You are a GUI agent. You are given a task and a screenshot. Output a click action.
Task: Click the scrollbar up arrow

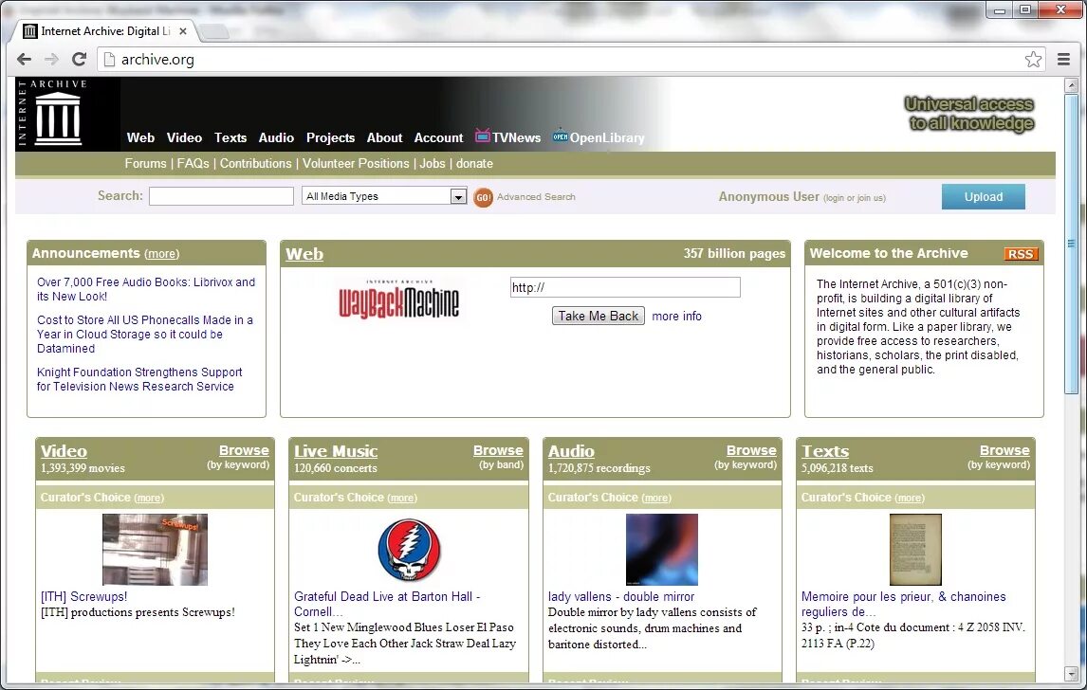click(x=1071, y=86)
